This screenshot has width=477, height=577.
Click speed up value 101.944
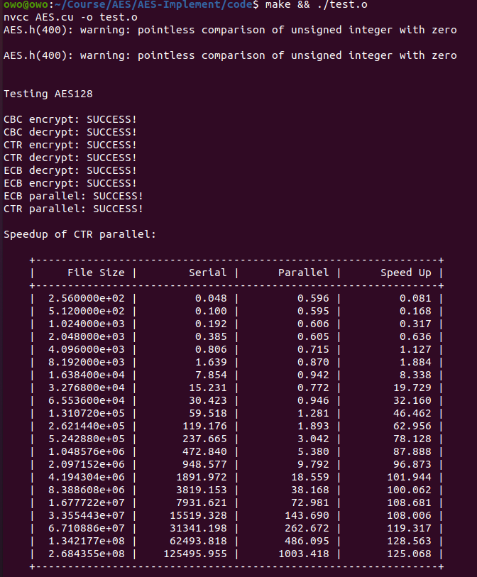[x=410, y=477]
